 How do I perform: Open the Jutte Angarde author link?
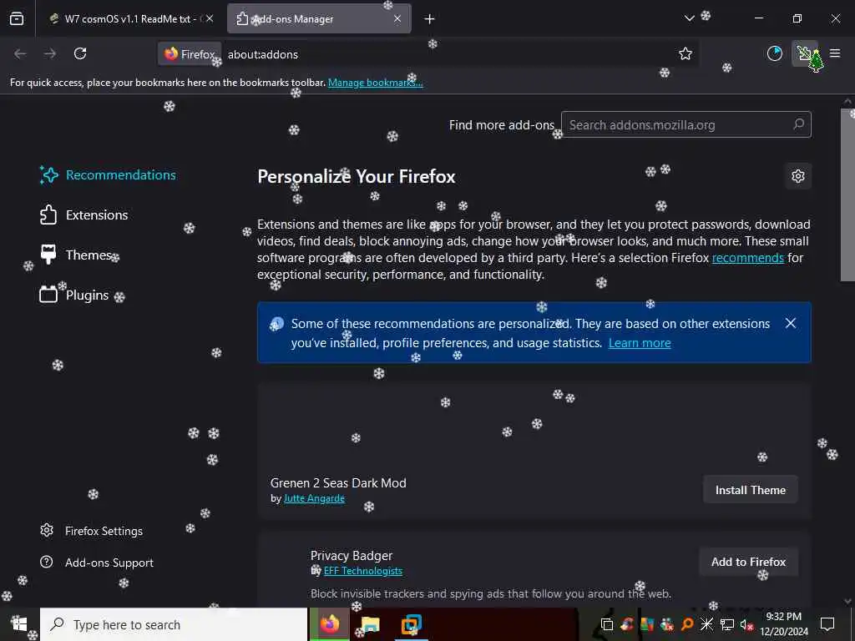click(314, 498)
